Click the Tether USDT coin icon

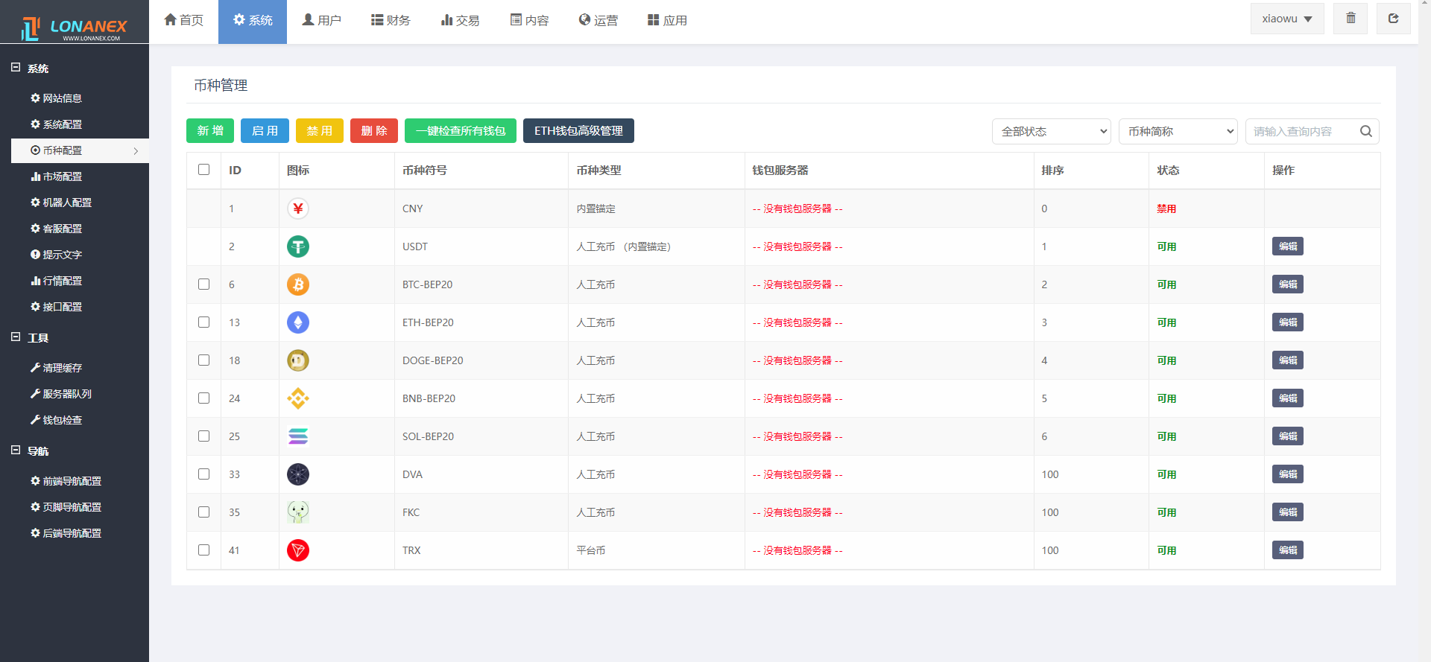coord(298,246)
